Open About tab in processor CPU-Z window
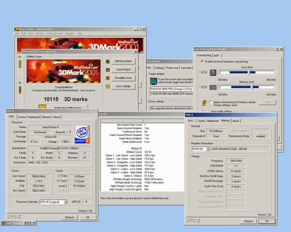The height and width of the screenshot is (232, 291). click(56, 117)
